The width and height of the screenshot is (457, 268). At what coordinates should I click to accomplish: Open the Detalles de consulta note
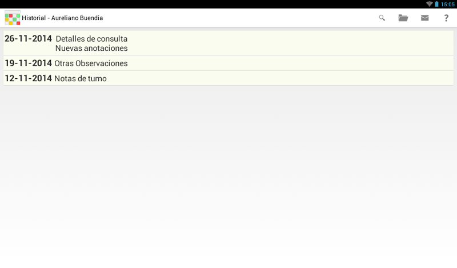click(91, 39)
